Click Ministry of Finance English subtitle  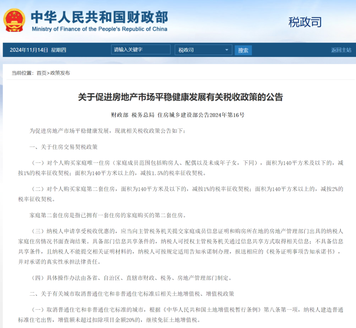click(x=100, y=29)
